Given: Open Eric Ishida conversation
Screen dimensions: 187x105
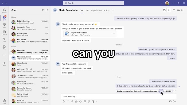Looking at the screenshot, I should coord(30,41).
